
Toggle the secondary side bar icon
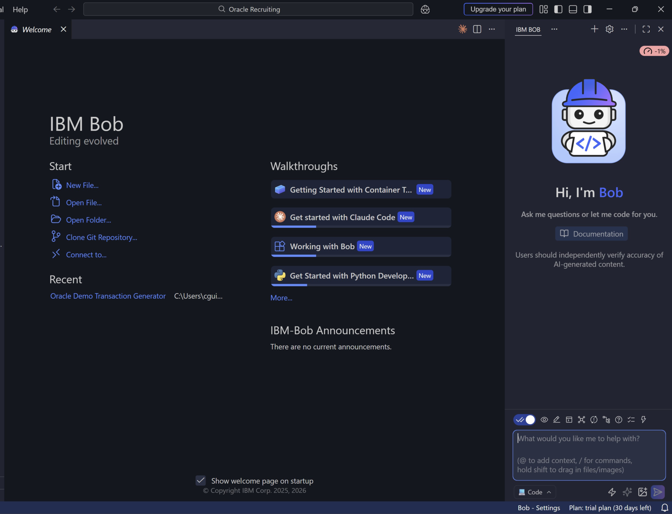tap(588, 9)
